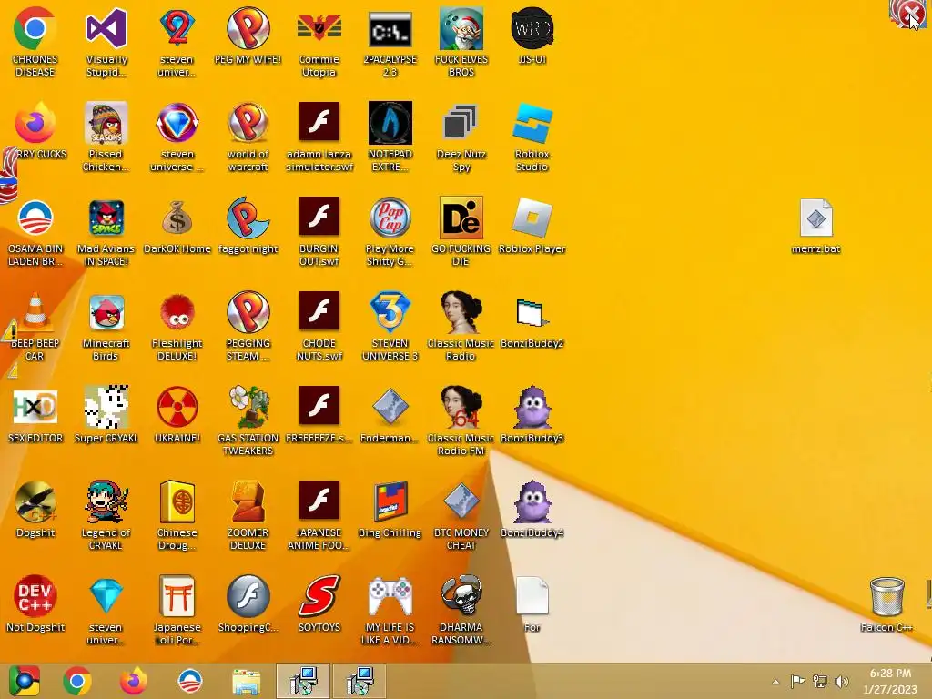The image size is (932, 699).
Task: Click the Obama logo taskbar icon
Action: (x=190, y=681)
